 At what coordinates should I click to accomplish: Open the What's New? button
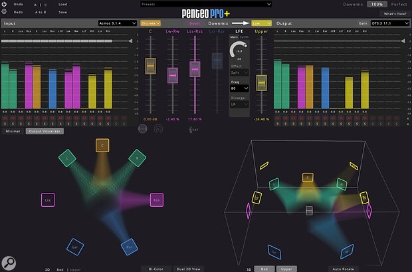click(395, 14)
